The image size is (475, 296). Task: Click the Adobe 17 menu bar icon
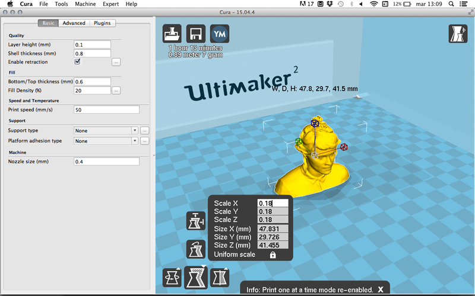[306, 4]
